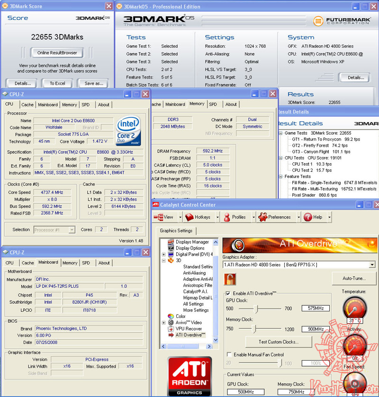Click settings tree vertical scrollbar down arrow
Viewport: 379px width, 397px height.
216,340
